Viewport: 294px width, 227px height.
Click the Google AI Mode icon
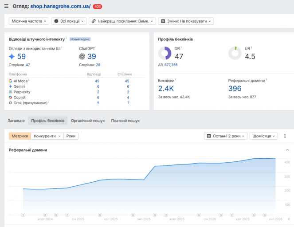coord(10,81)
